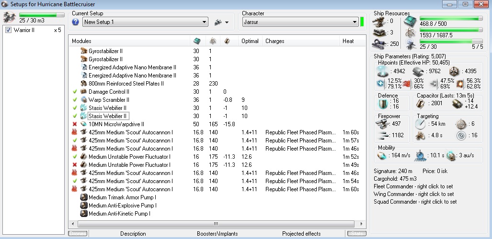
Task: Click the CPU usage progress bar
Action: click(451, 19)
